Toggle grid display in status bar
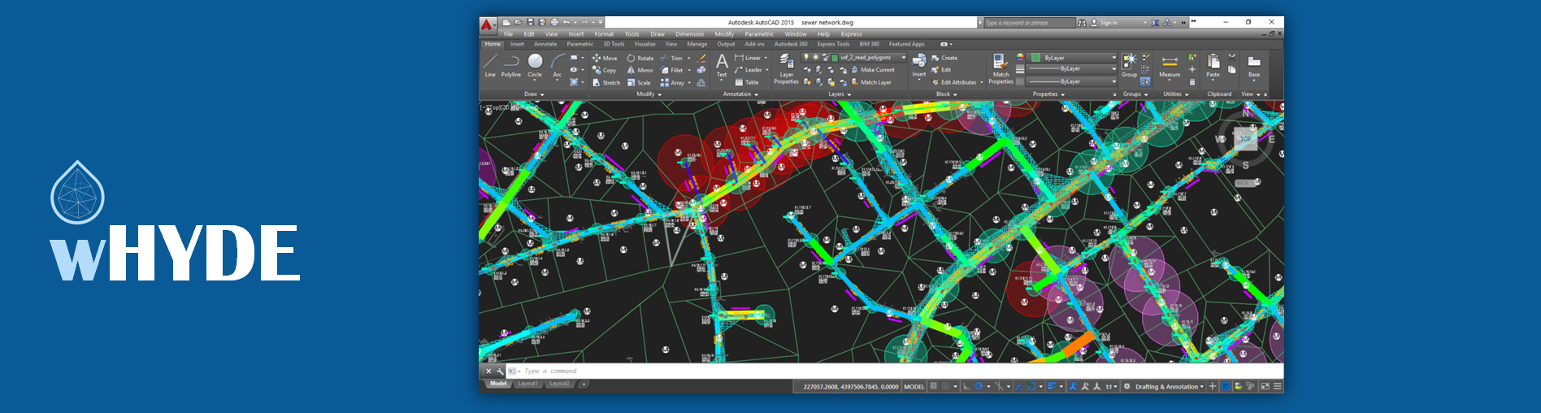Screen dimensions: 1541x413 pos(934,387)
